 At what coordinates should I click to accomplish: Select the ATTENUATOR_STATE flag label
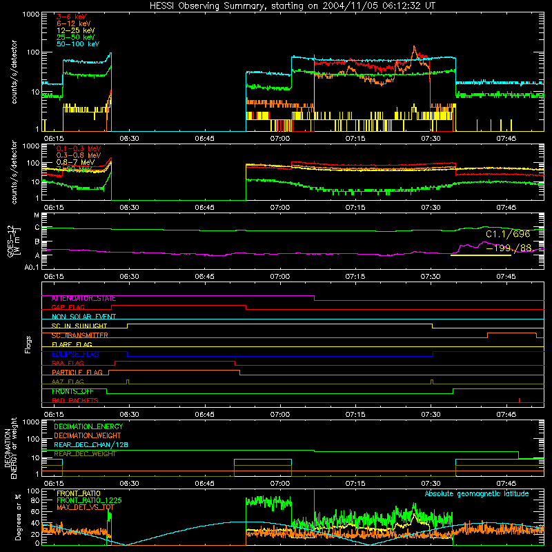[83, 299]
